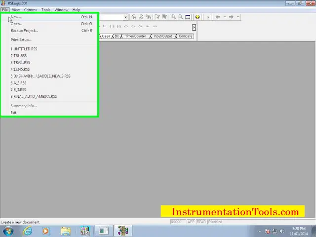Image resolution: width=316 pixels, height=237 pixels.
Task: Open recent file 3 TRAIL.RSS
Action: (x=49, y=63)
